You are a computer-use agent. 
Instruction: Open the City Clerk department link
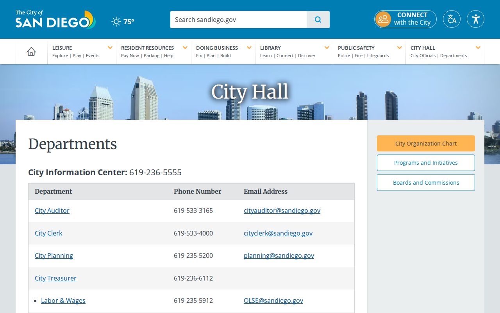pyautogui.click(x=48, y=233)
